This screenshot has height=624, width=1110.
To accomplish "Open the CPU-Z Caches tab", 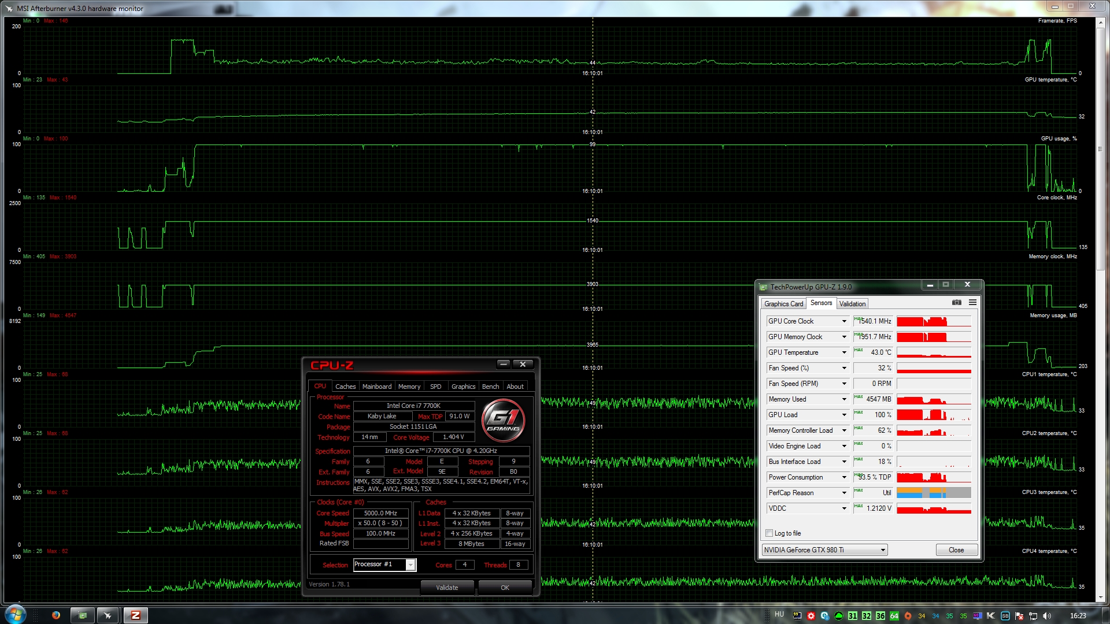I will coord(345,387).
